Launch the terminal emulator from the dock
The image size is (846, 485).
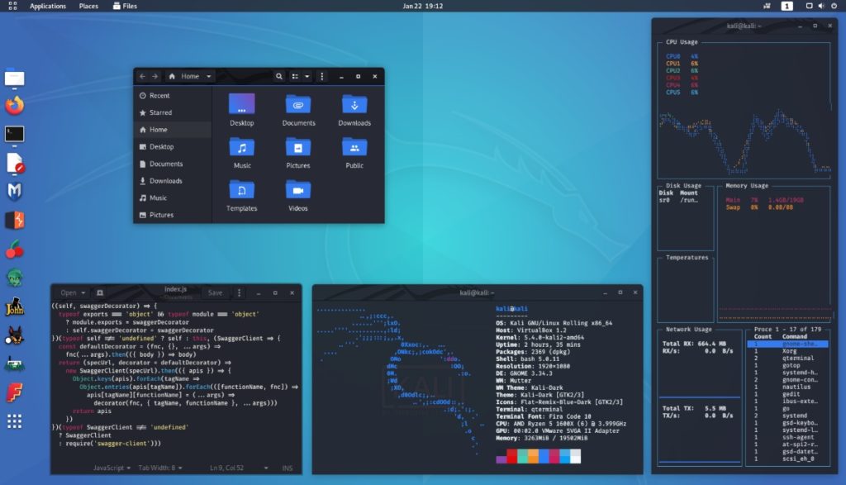pos(12,134)
